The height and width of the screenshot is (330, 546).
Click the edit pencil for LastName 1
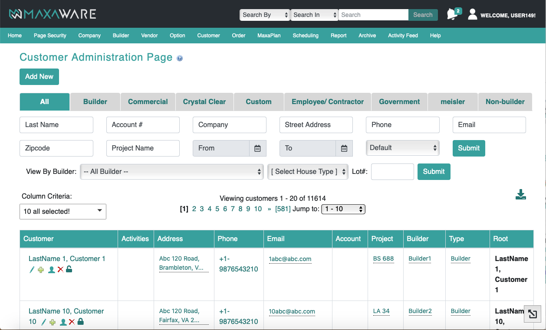(32, 270)
